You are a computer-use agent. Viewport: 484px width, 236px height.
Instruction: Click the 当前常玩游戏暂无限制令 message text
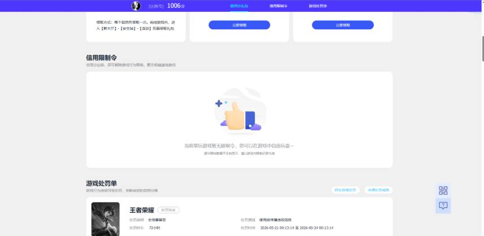click(x=239, y=146)
